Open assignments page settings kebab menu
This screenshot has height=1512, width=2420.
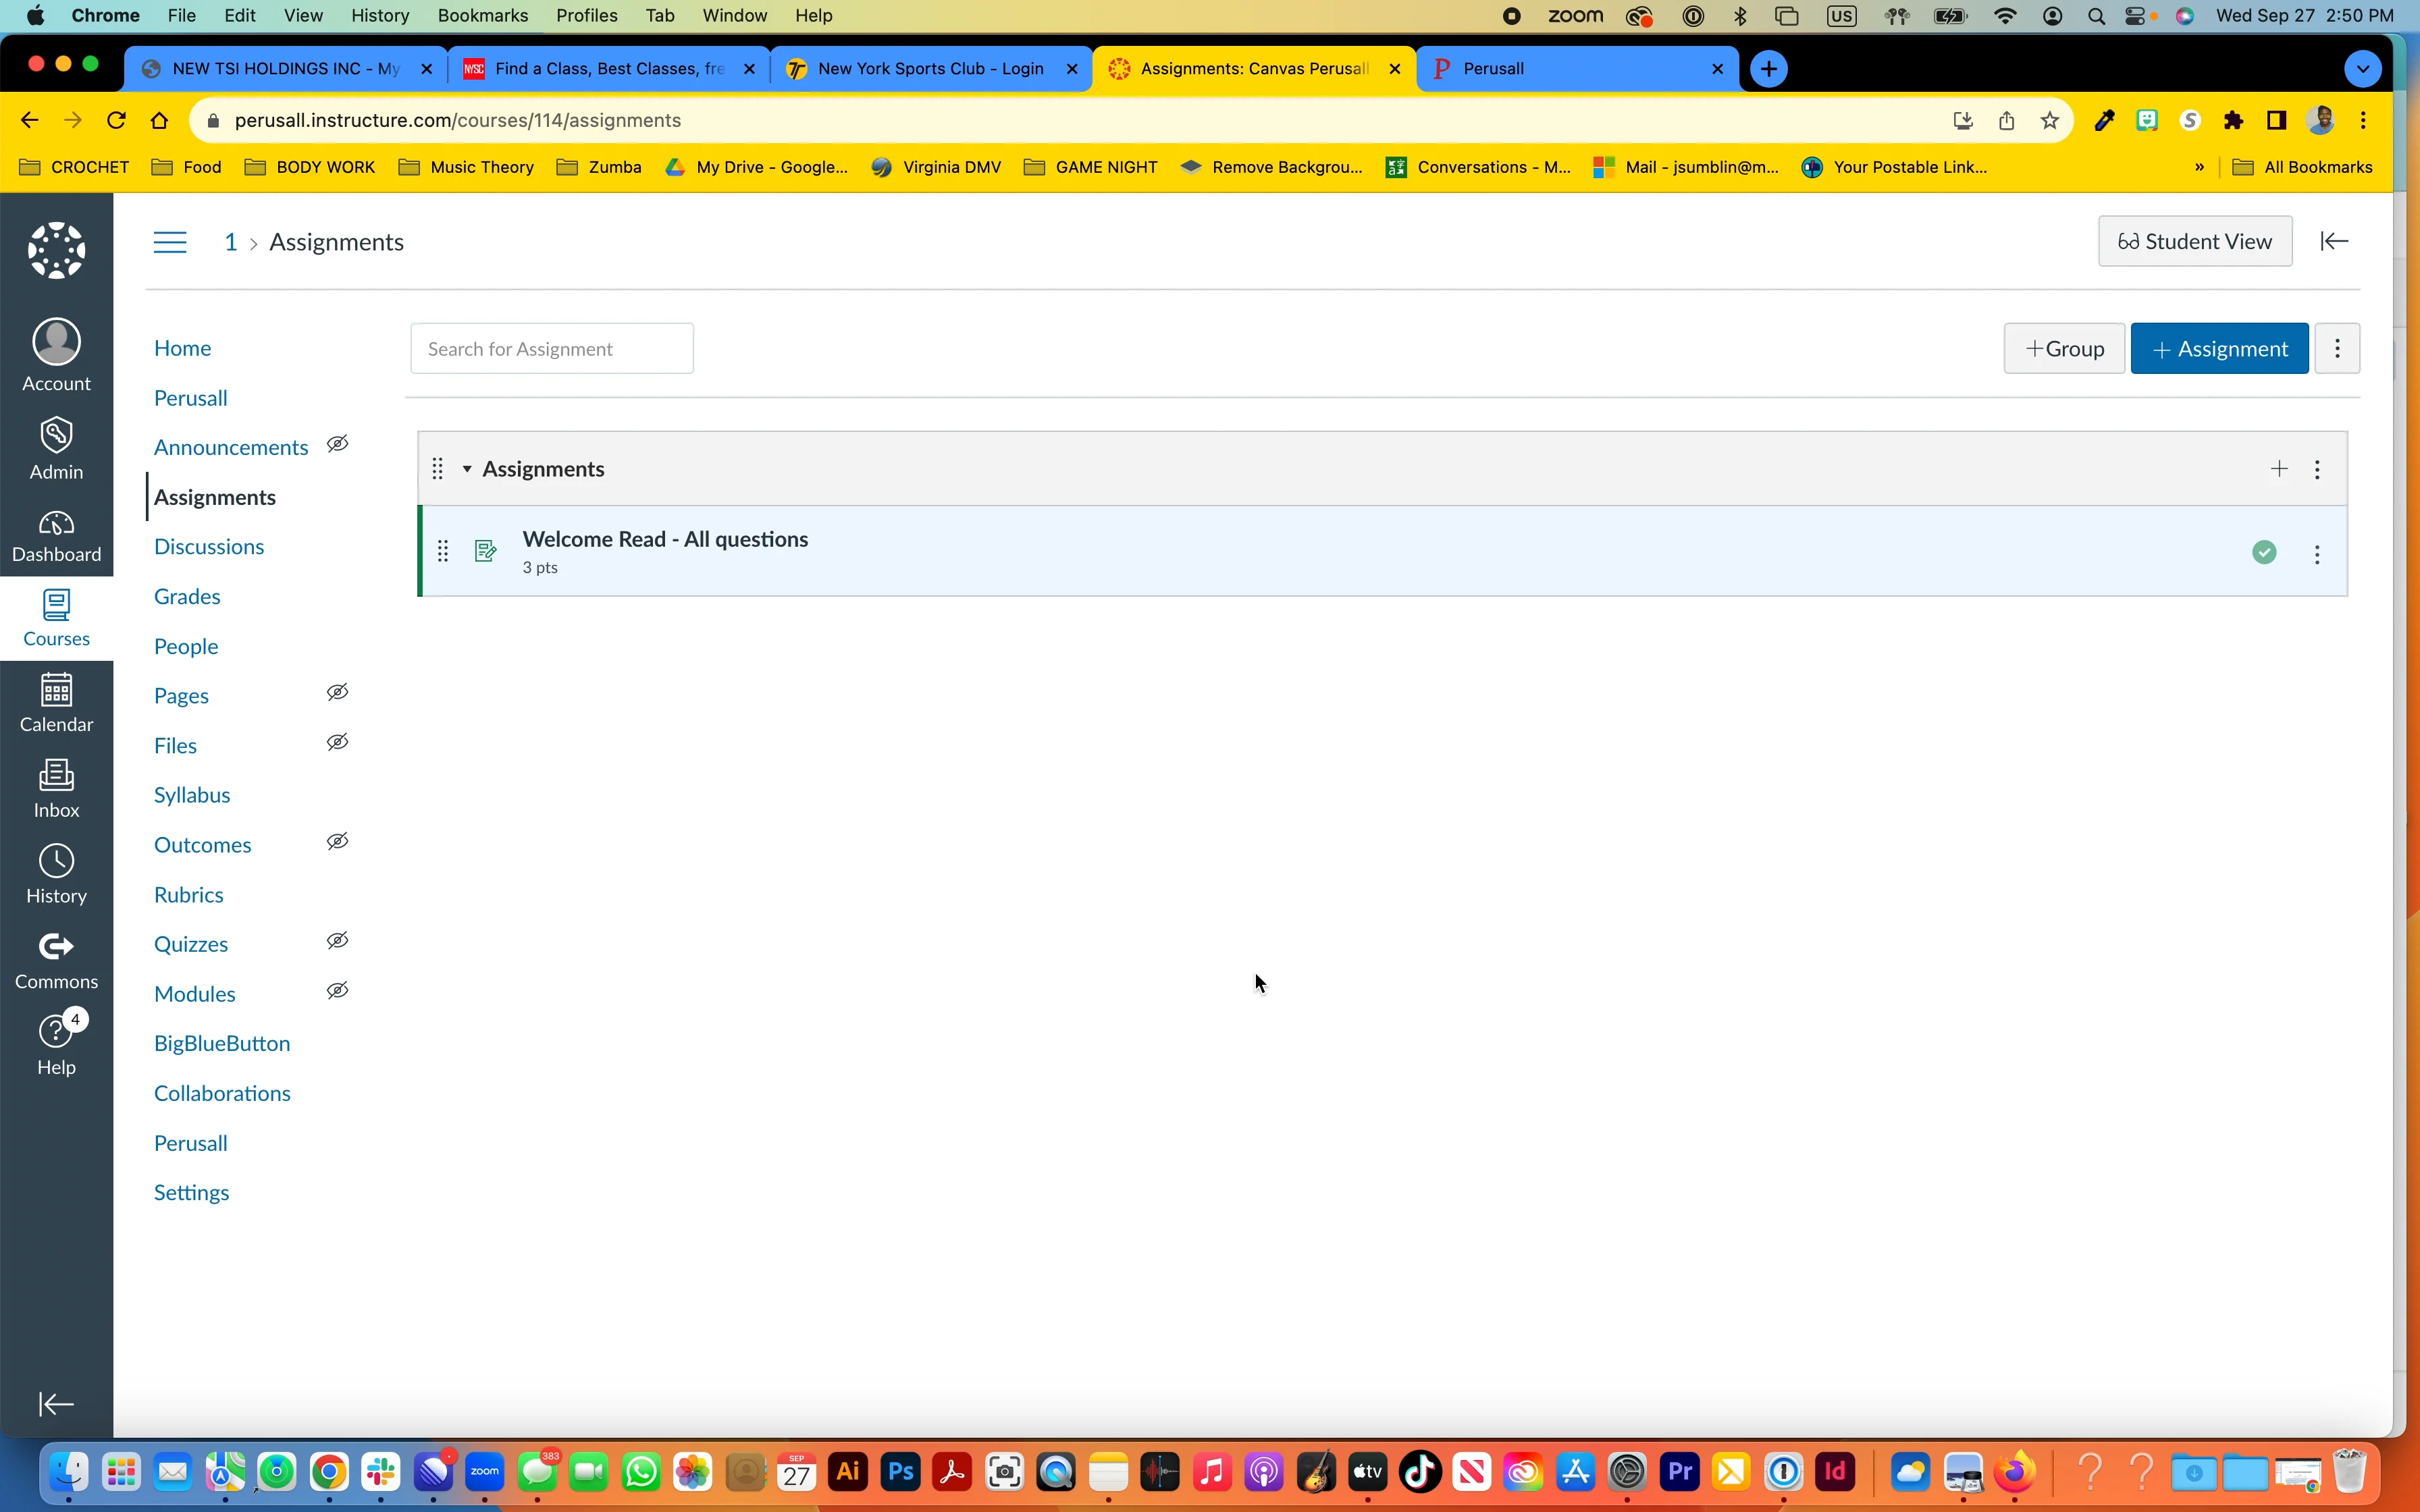2338,348
